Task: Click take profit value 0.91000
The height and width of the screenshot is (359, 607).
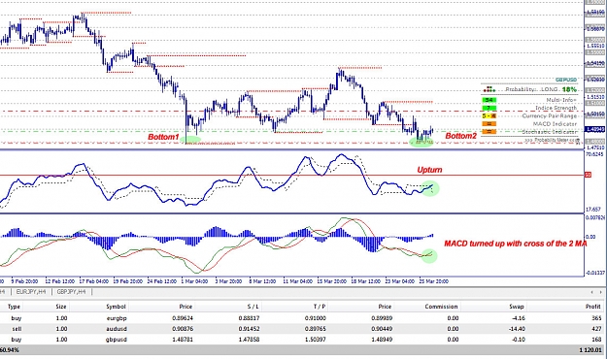Action: (x=315, y=318)
